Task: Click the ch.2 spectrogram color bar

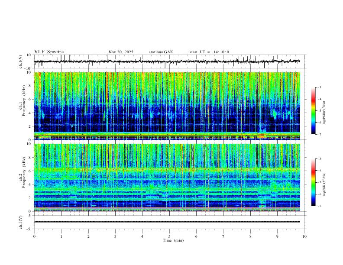Action: (x=313, y=182)
